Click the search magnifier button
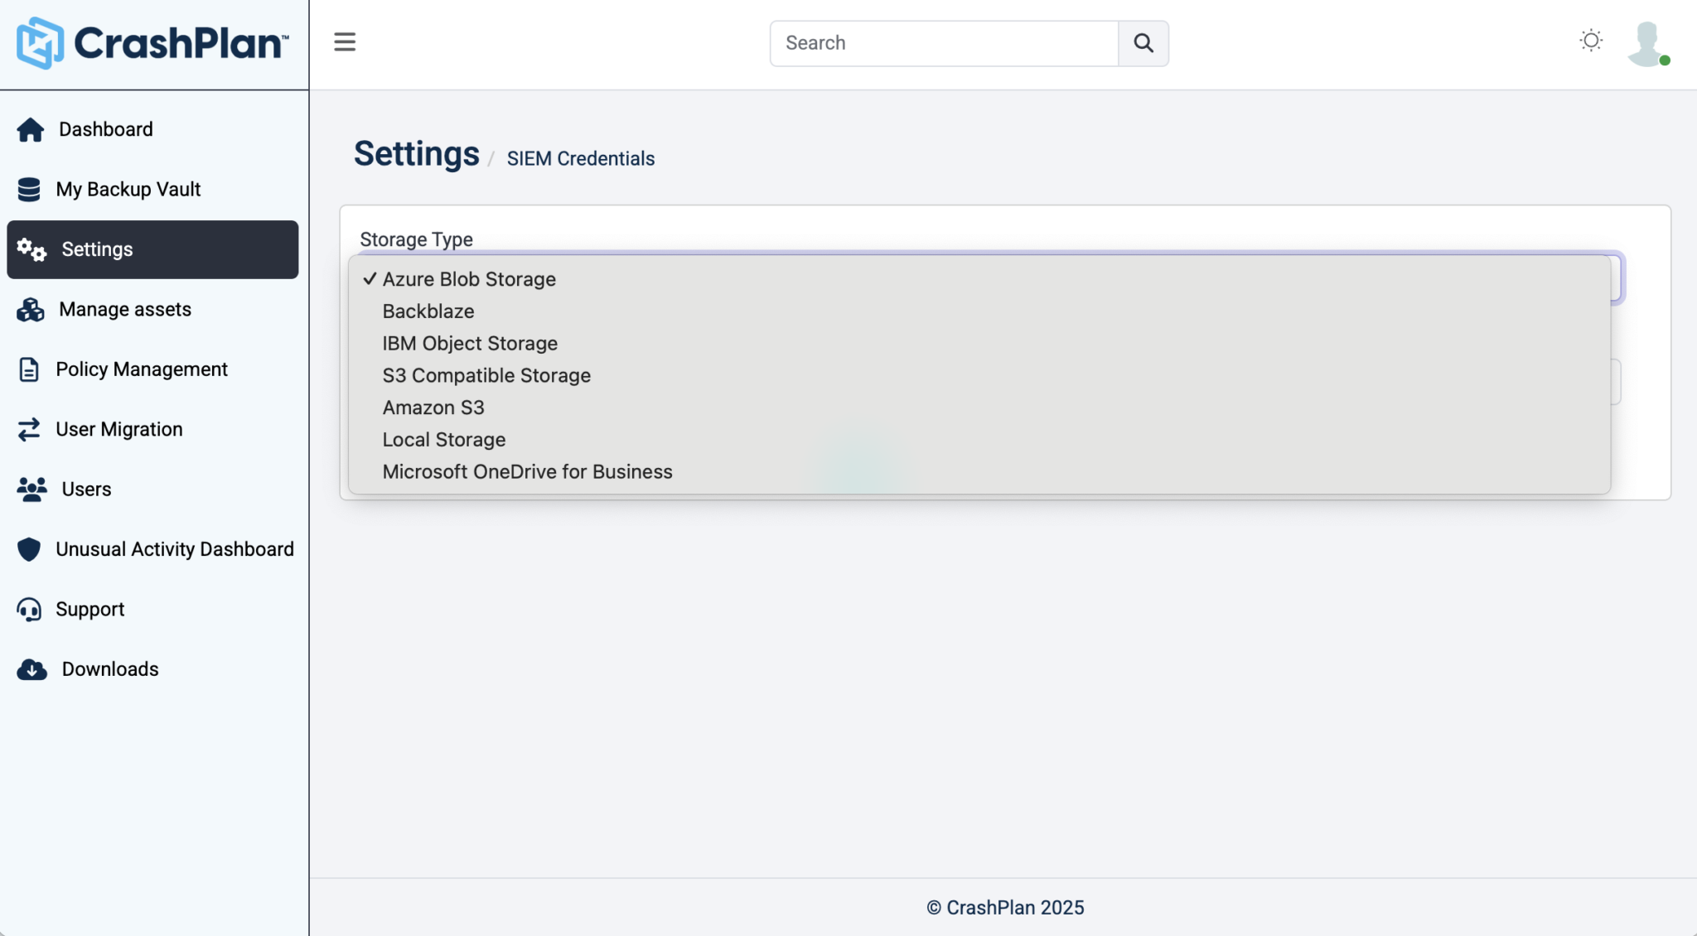The image size is (1697, 936). [1143, 43]
